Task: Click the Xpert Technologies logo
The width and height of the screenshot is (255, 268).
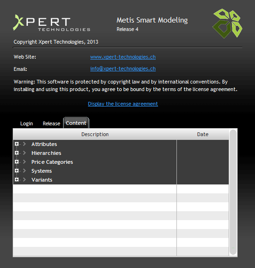Action: (x=52, y=23)
